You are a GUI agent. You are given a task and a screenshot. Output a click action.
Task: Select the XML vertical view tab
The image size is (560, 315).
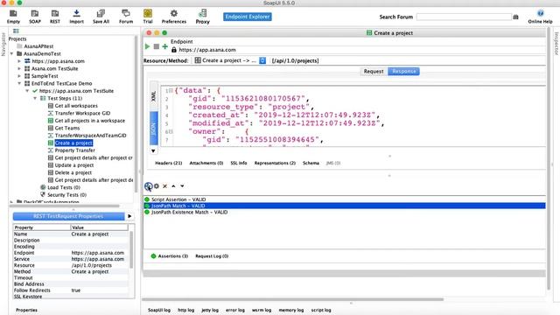[154, 96]
